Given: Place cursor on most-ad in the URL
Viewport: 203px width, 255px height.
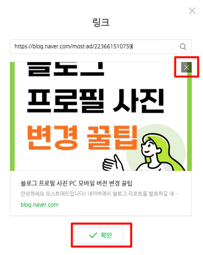Looking at the screenshot, I should (x=82, y=46).
